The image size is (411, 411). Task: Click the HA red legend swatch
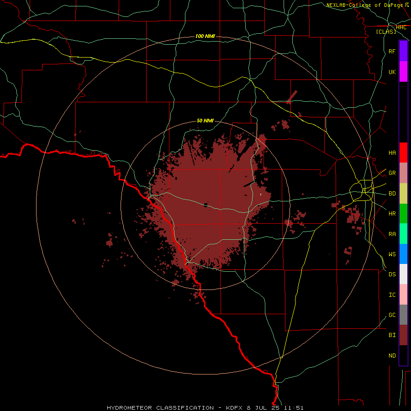pyautogui.click(x=403, y=153)
